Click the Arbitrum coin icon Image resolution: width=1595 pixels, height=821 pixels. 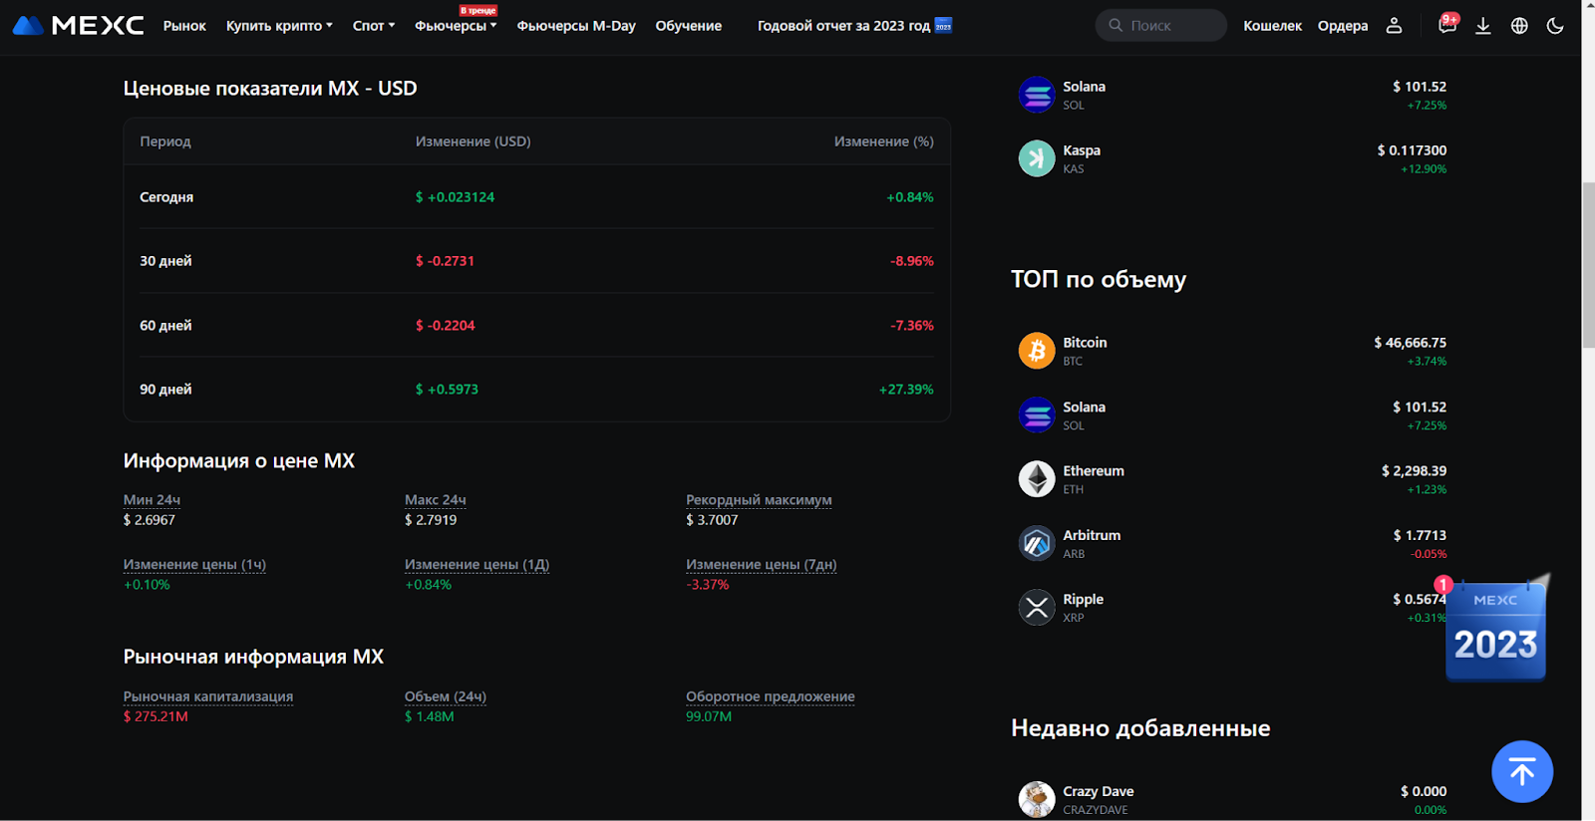[1037, 543]
